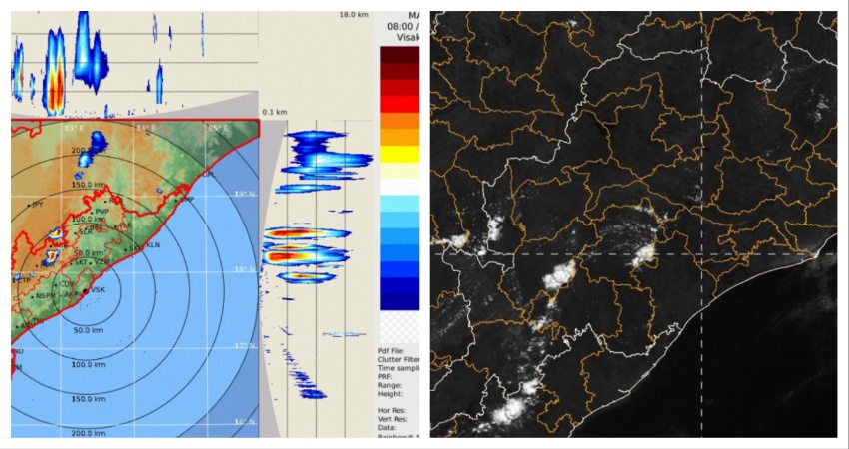Click the KLN station label
The image size is (849, 449).
pos(153,244)
